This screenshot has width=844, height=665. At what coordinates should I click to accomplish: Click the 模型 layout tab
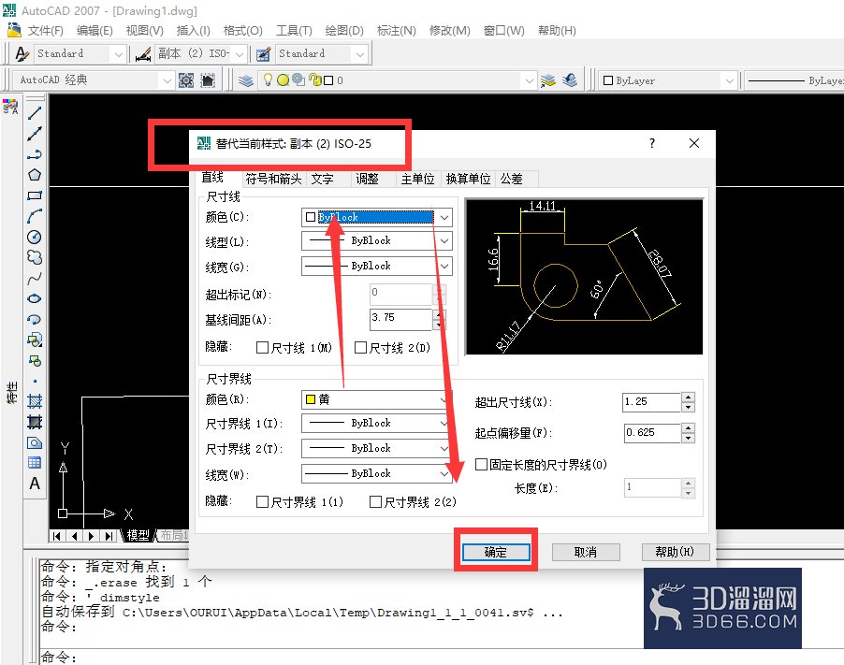coord(138,535)
